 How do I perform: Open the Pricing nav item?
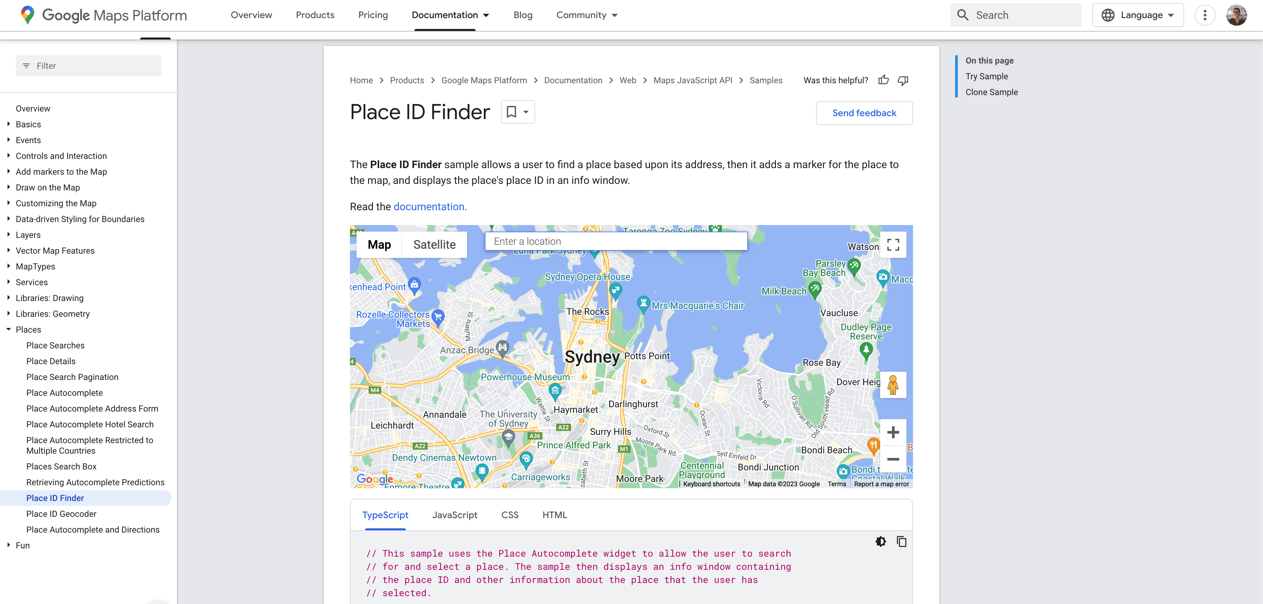coord(373,15)
